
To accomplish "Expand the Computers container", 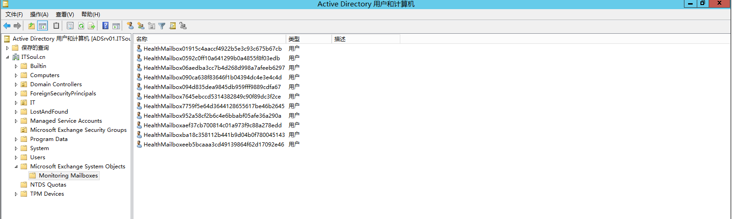I will point(16,75).
